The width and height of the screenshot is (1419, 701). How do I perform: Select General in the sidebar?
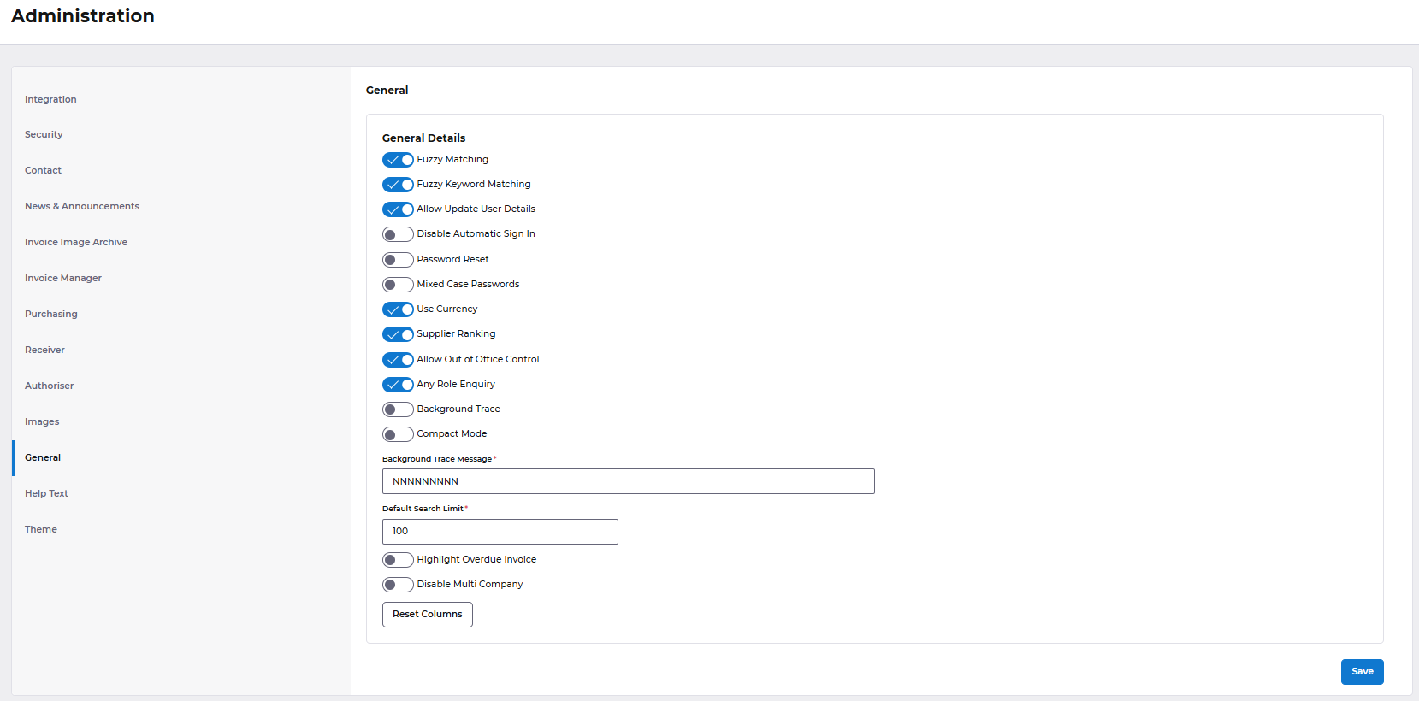(43, 457)
